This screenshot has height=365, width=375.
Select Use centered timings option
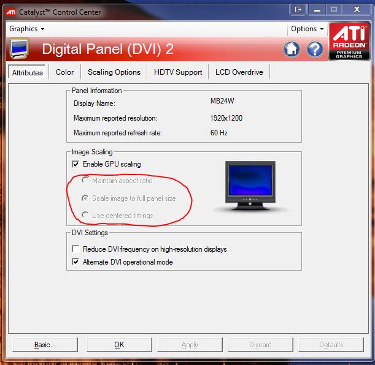pyautogui.click(x=85, y=215)
